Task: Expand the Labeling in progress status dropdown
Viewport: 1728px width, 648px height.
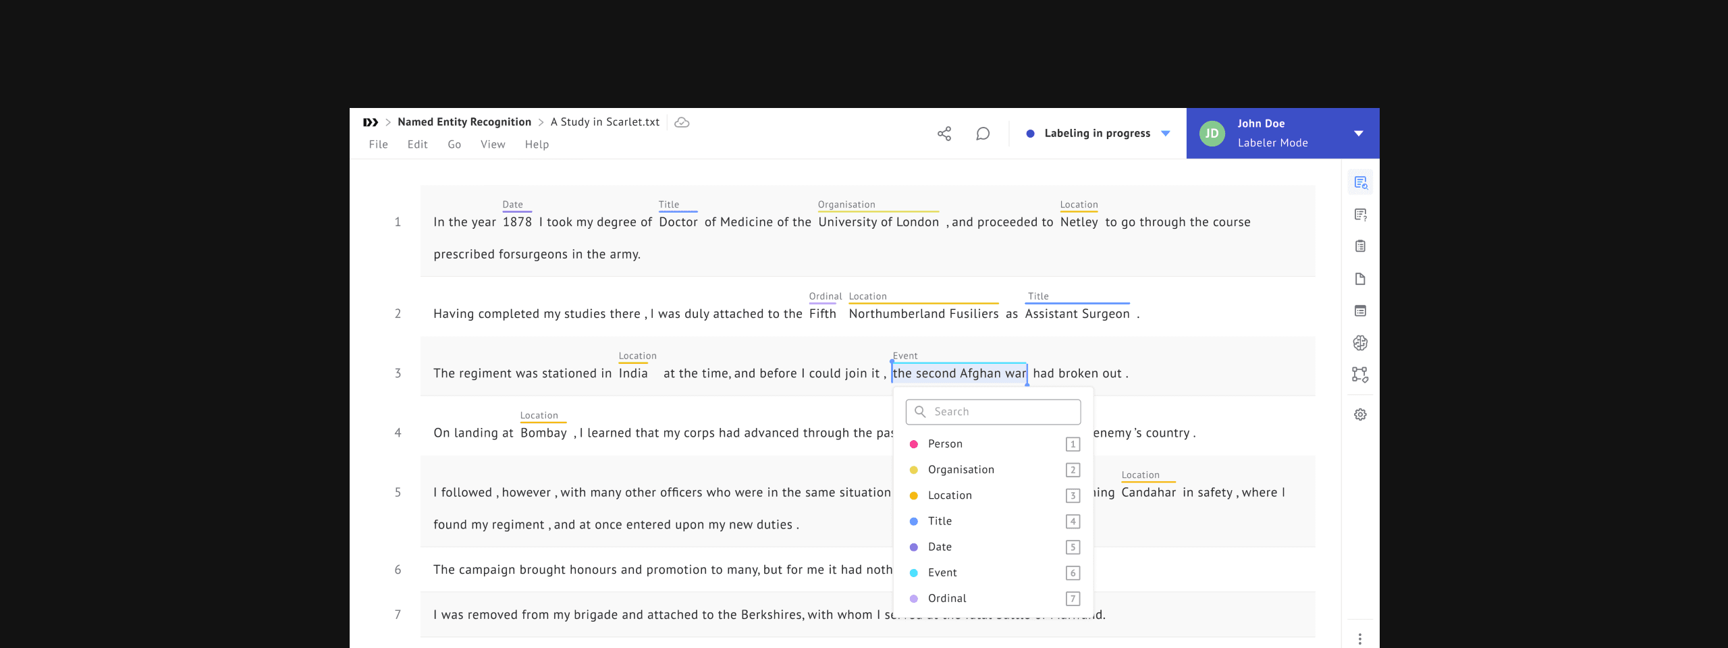Action: tap(1165, 134)
